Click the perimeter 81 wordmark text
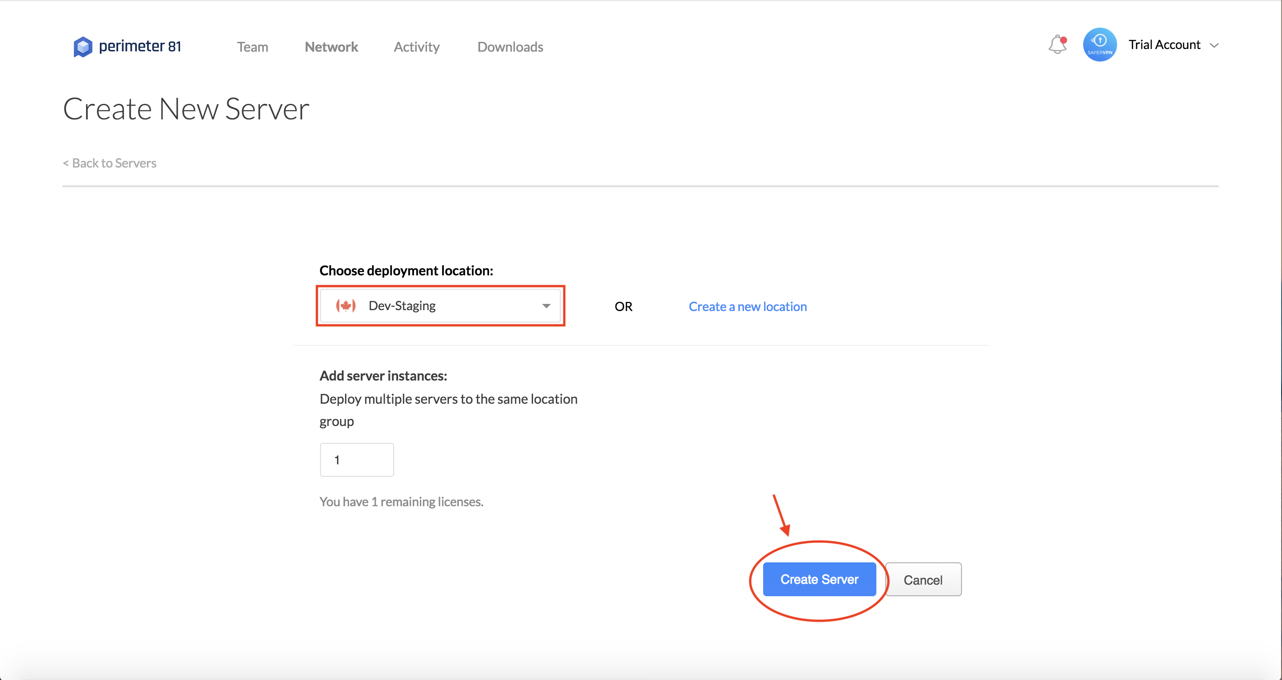Image resolution: width=1282 pixels, height=680 pixels. tap(140, 46)
